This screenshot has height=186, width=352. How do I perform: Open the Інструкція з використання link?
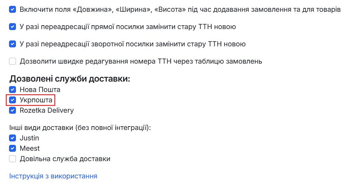click(53, 176)
